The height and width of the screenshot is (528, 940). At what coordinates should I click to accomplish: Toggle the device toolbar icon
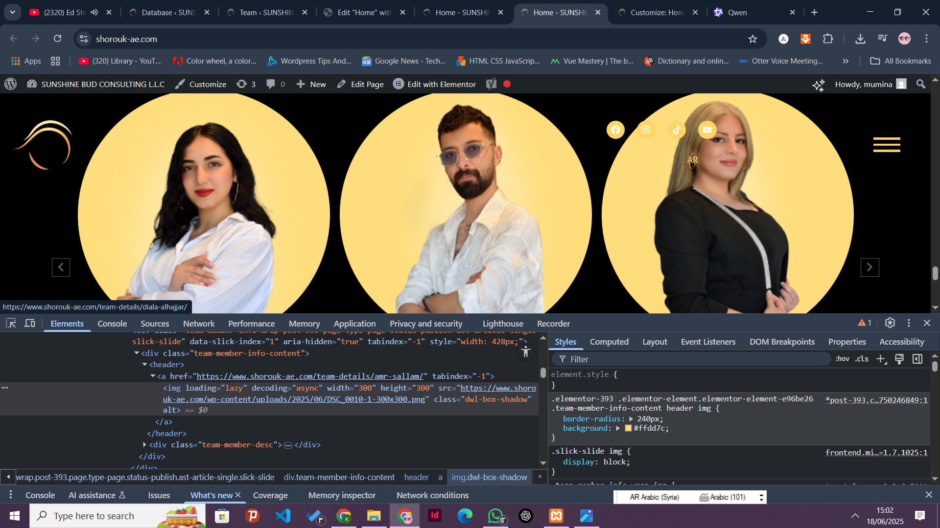[30, 323]
